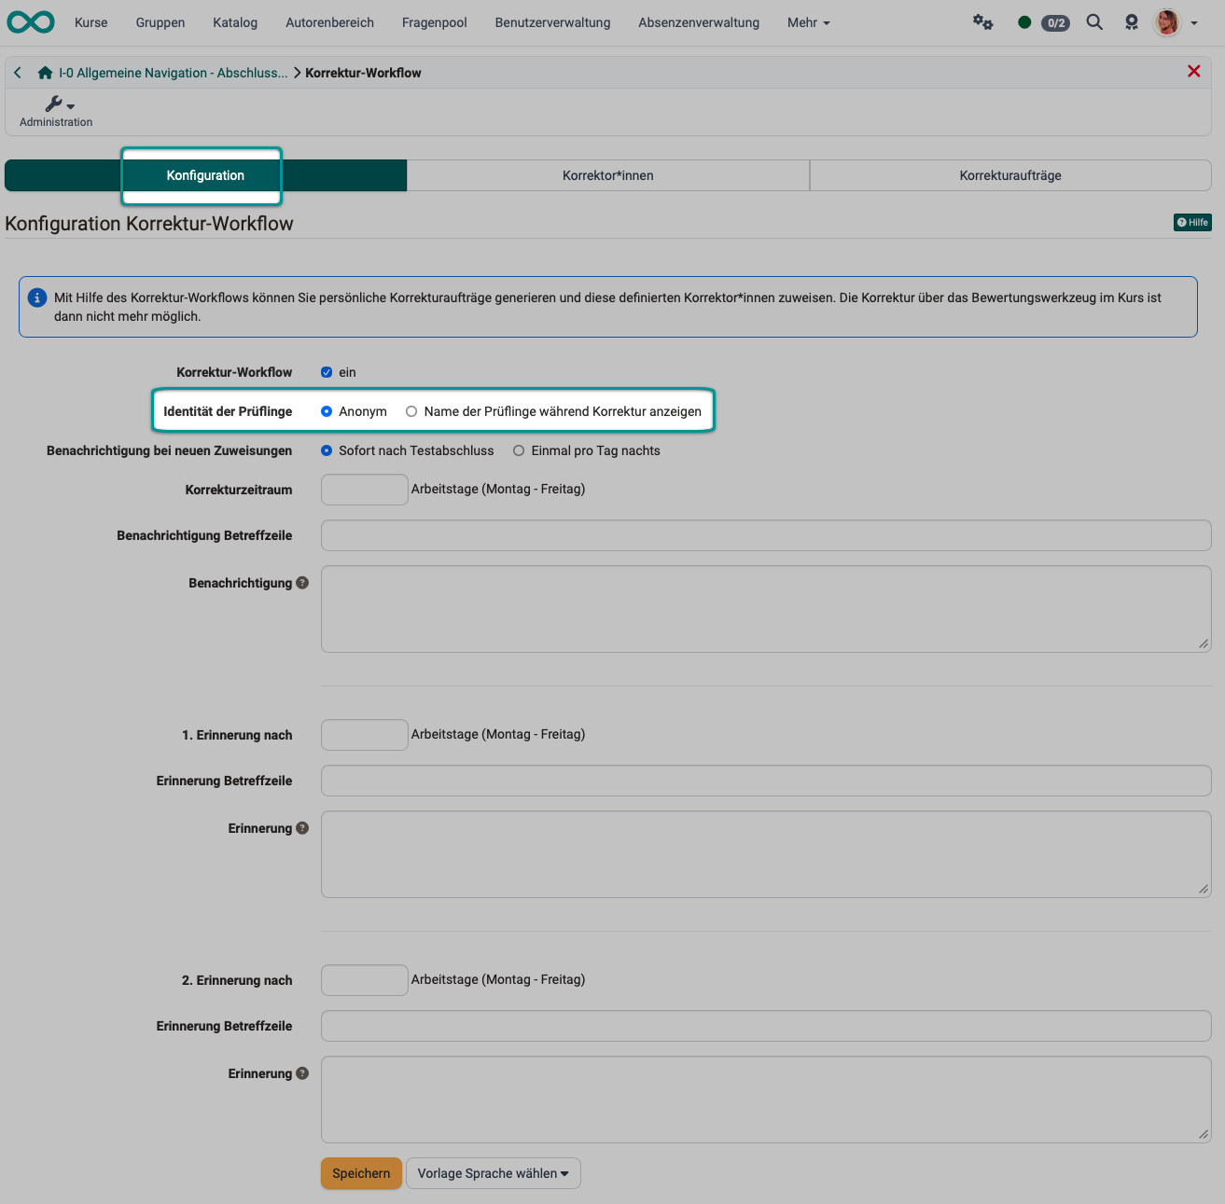
Task: Open the Administration wrench menu
Action: [x=56, y=111]
